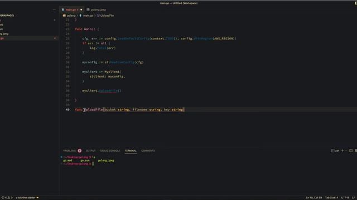Viewport: 357px width, 200px height.
Task: Select the golang folder in breadcrumb
Action: coord(71,16)
